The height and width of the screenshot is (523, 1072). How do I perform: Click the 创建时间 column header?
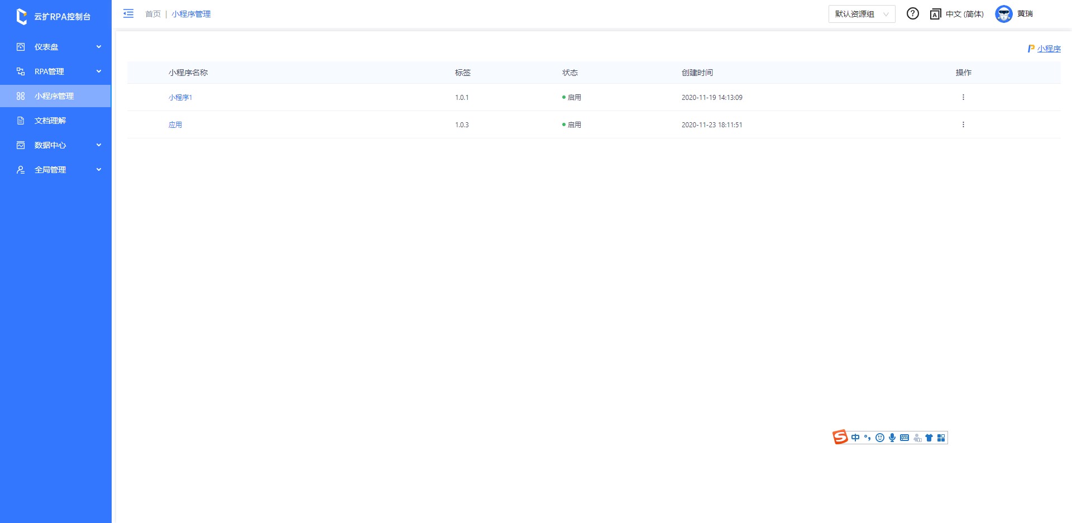point(697,73)
